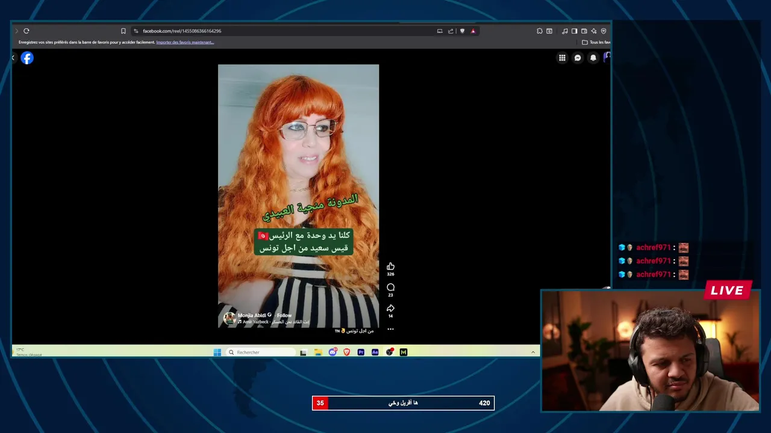Click 'Importer des favoris maintenant' link
771x433 pixels.
(185, 42)
